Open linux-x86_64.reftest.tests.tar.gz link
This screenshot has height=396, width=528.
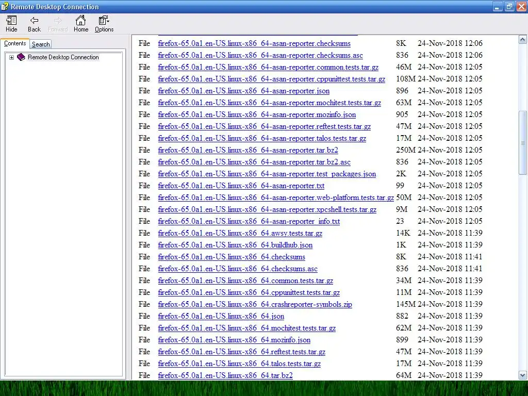pos(242,352)
